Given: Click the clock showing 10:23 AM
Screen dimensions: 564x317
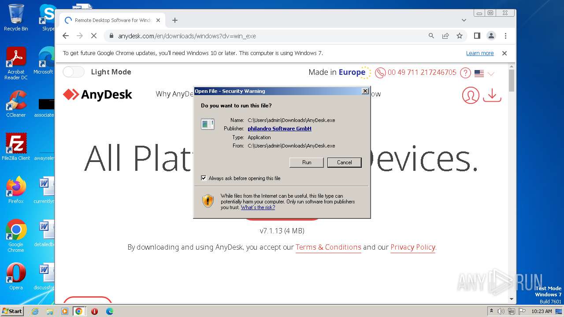Looking at the screenshot, I should [x=542, y=311].
